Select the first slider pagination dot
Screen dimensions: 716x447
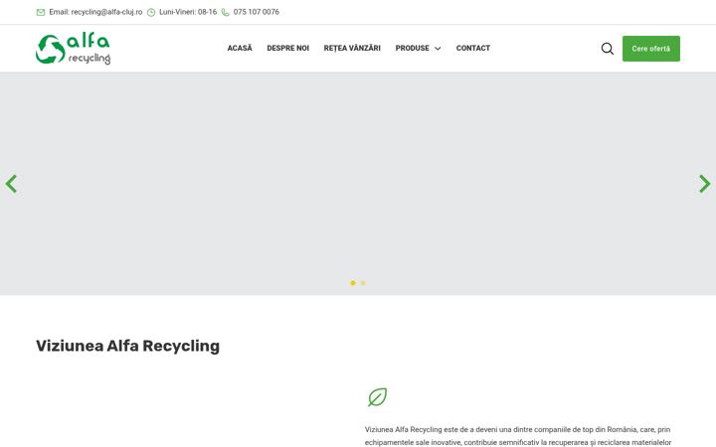point(352,283)
